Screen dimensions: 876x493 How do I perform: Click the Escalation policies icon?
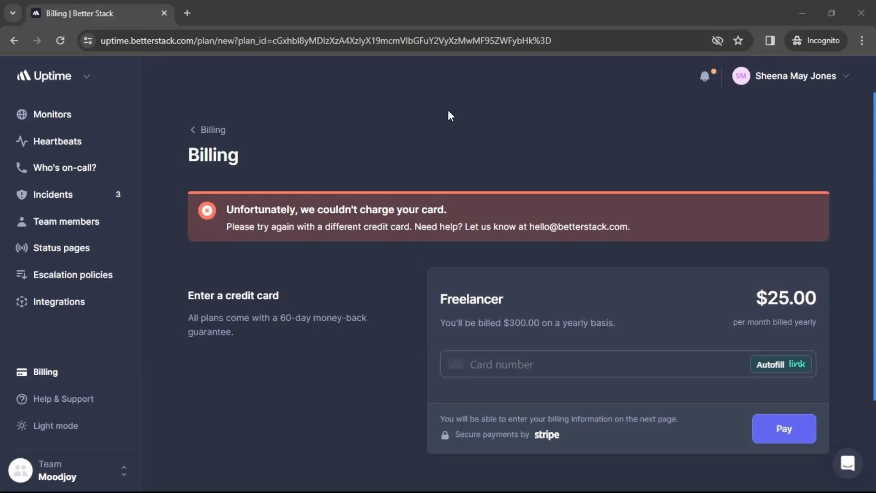coord(21,275)
